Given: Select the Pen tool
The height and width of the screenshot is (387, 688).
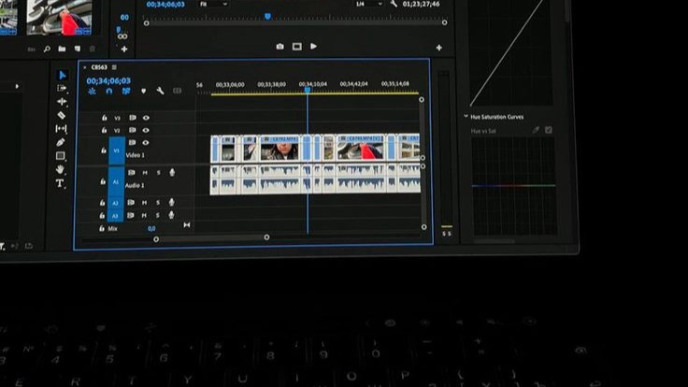Looking at the screenshot, I should [x=61, y=142].
